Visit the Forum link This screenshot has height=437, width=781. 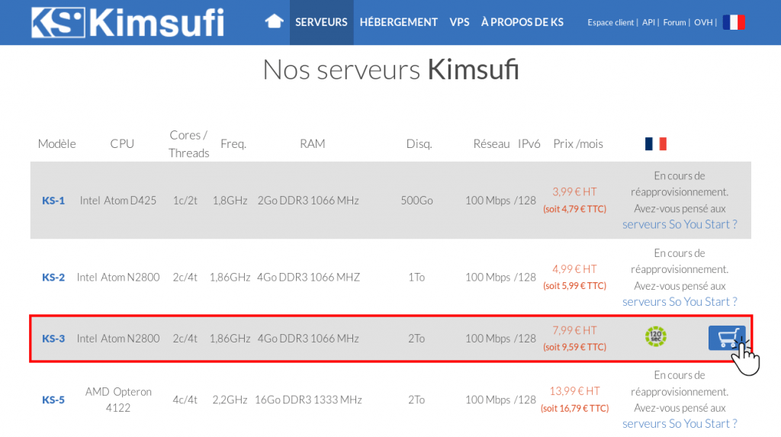674,22
